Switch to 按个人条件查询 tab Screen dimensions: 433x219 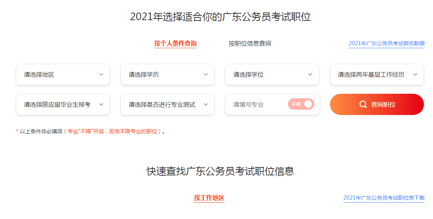coord(175,44)
